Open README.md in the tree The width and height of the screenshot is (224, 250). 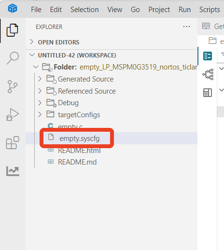coord(77,162)
